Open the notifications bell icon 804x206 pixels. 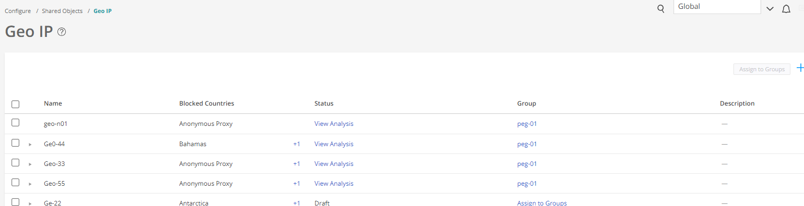[786, 9]
